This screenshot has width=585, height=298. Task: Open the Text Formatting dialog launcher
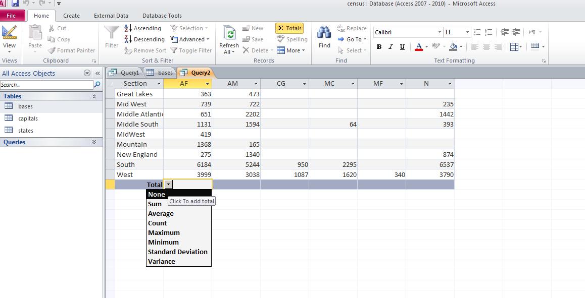(x=544, y=61)
